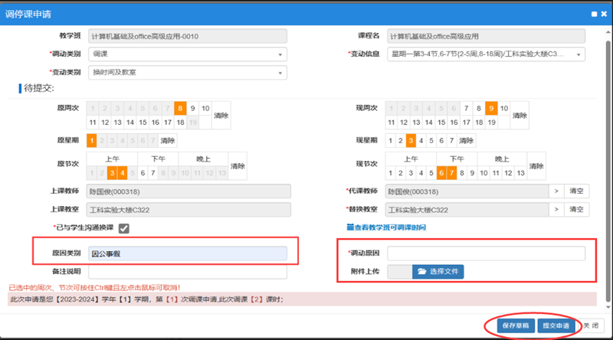
Task: Toggle the 附件上传 switch
Action: [398, 271]
